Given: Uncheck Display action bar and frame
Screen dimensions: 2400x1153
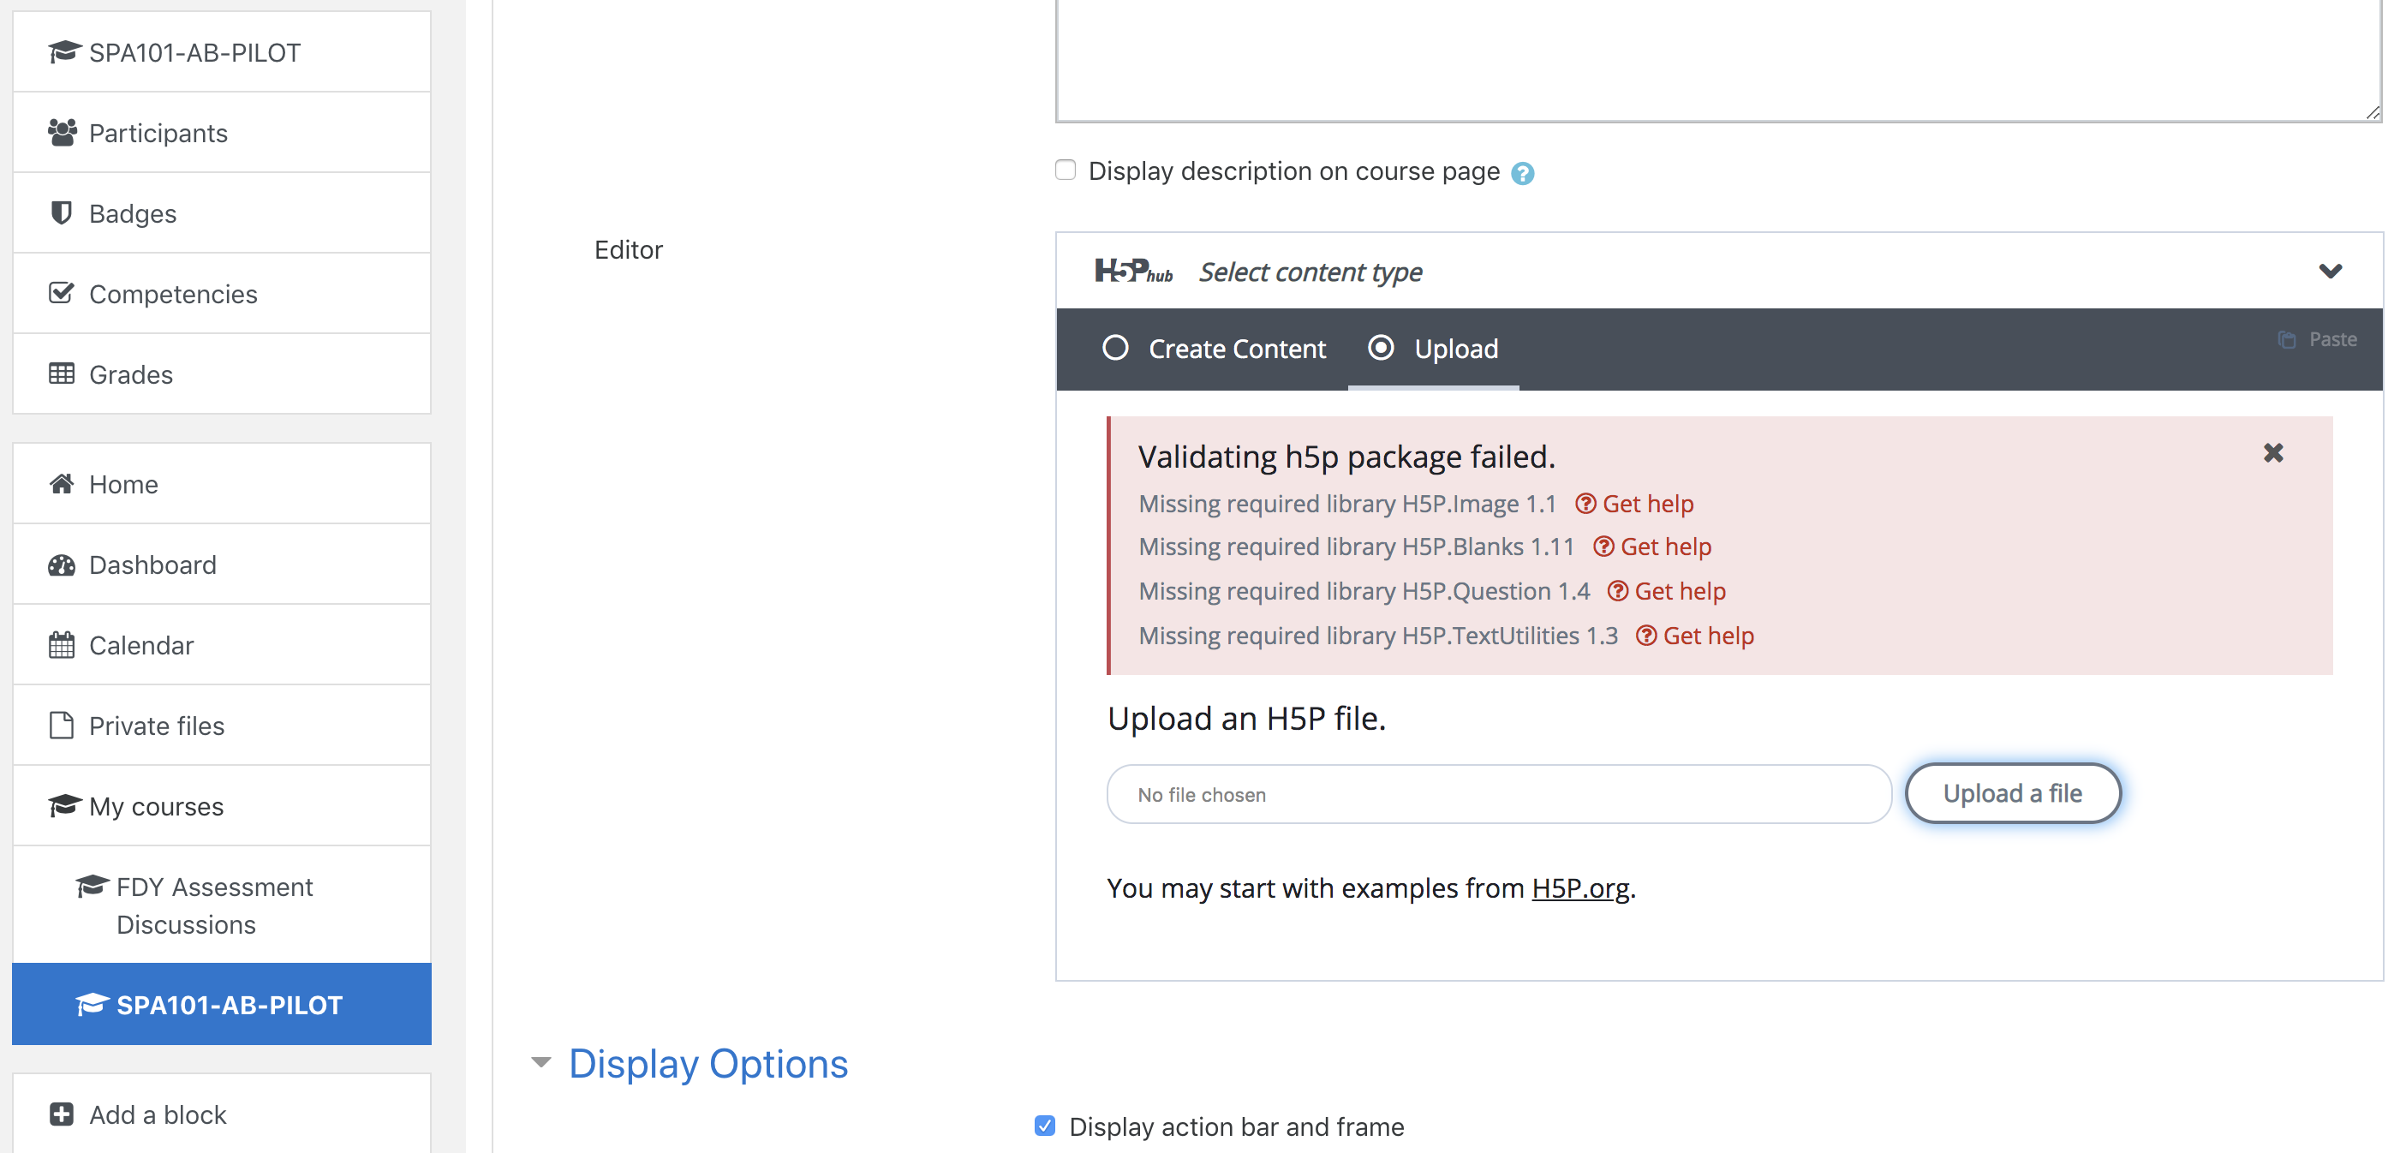Looking at the screenshot, I should point(1045,1126).
